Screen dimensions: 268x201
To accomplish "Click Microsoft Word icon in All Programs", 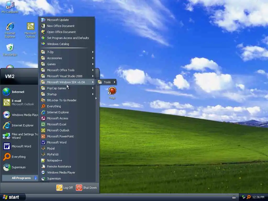I will point(43,142).
